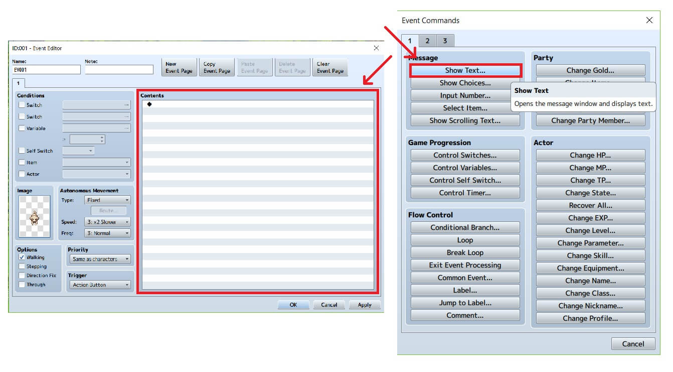Click the Route... button
The width and height of the screenshot is (673, 372).
(x=108, y=211)
